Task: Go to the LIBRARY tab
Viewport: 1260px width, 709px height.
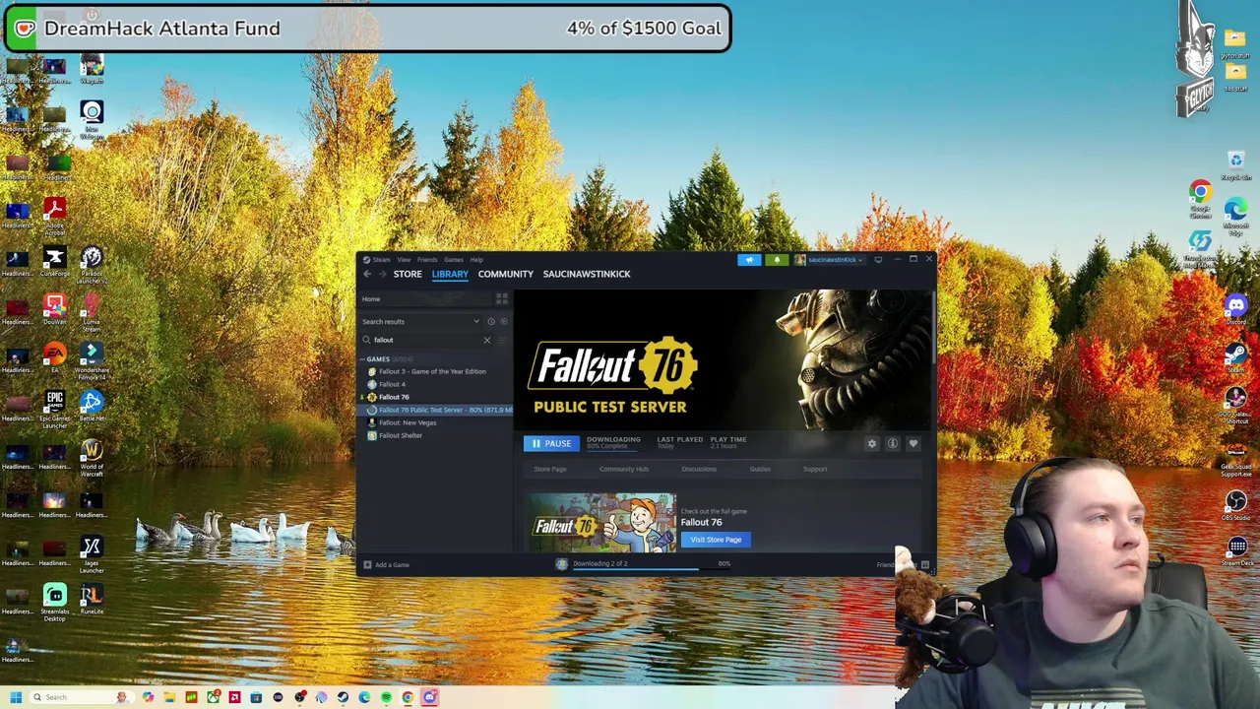Action: pos(450,275)
